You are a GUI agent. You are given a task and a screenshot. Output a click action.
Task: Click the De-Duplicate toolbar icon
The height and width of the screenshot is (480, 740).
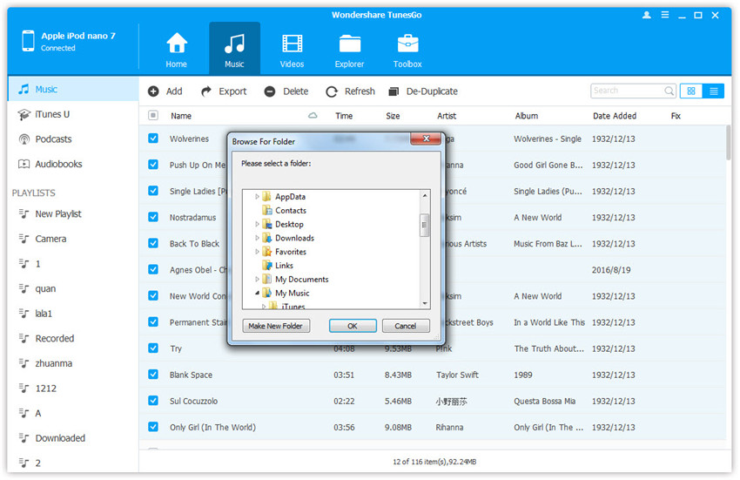394,91
